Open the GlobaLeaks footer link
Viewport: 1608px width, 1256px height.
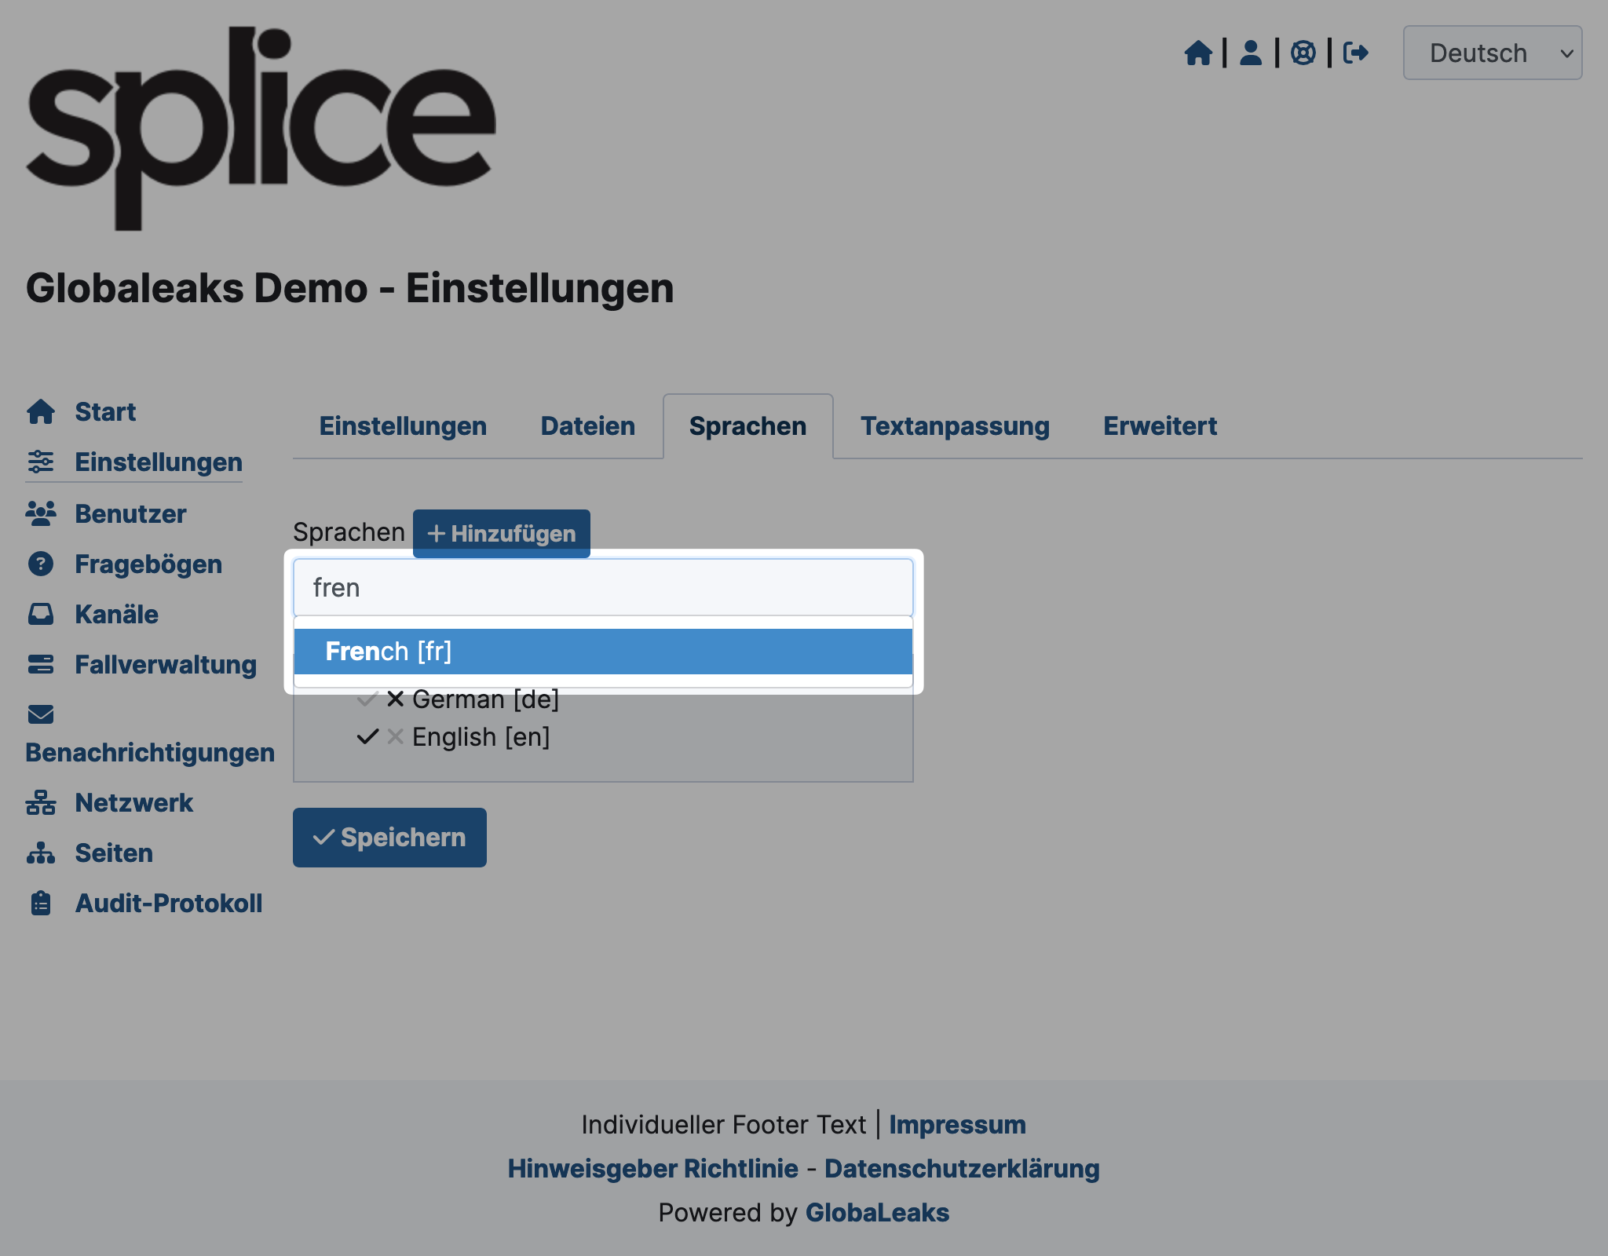pos(877,1212)
